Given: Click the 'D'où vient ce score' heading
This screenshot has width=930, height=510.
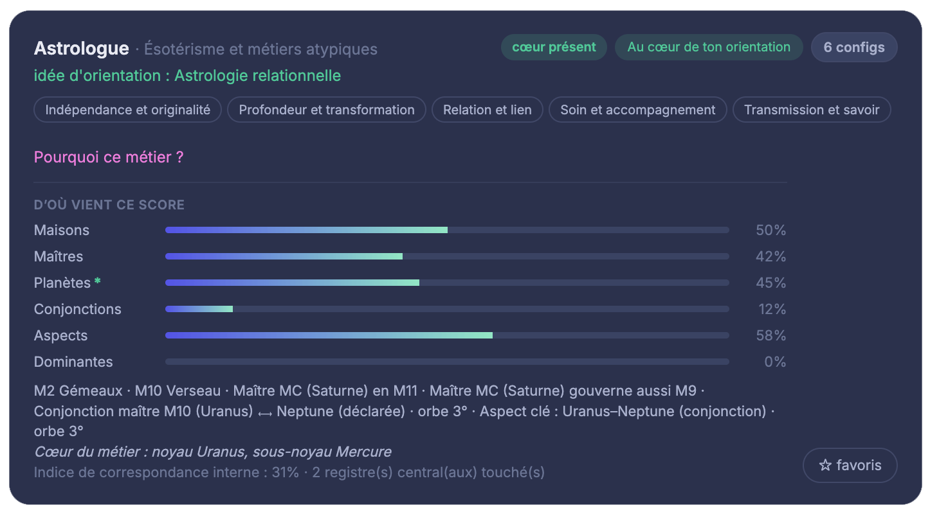Looking at the screenshot, I should [109, 205].
